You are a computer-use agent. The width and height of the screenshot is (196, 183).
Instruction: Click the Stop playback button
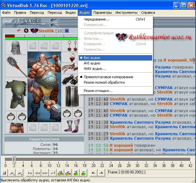coord(4,173)
